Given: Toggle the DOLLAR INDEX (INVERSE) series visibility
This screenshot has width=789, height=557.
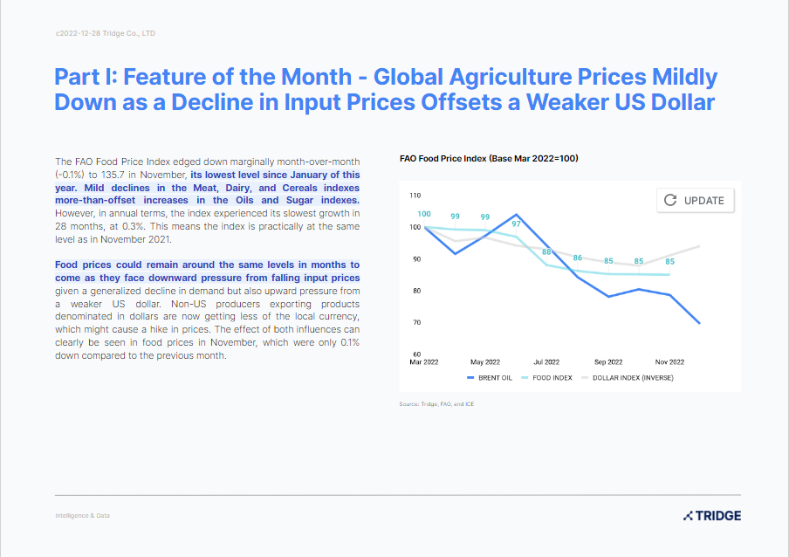Looking at the screenshot, I should click(632, 377).
